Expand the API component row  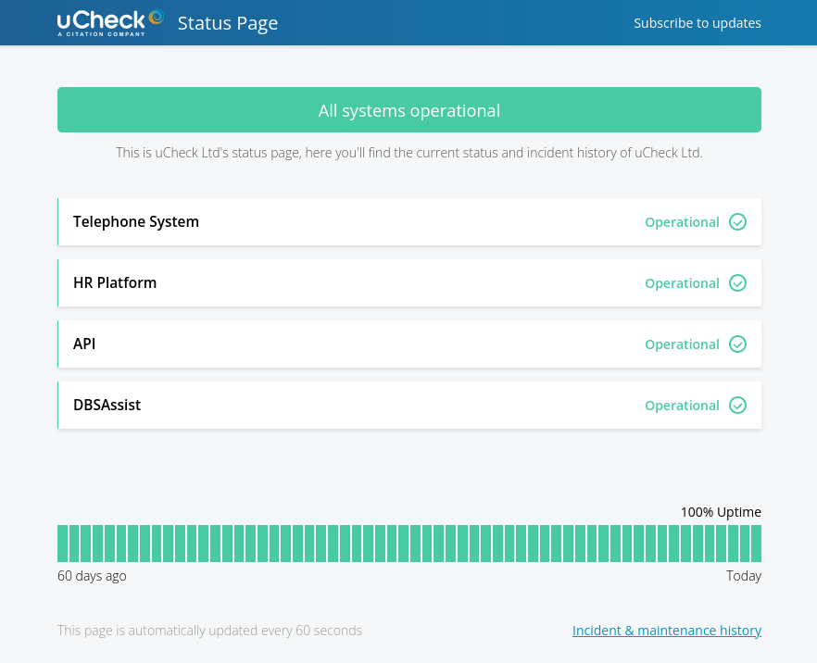click(84, 344)
